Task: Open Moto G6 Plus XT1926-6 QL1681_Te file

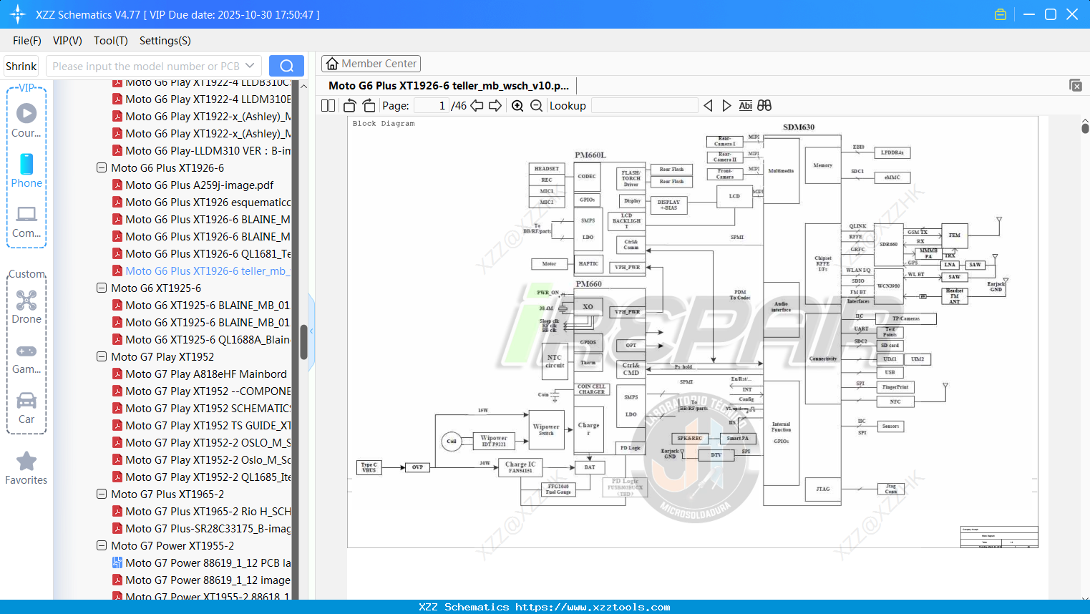Action: pos(208,254)
